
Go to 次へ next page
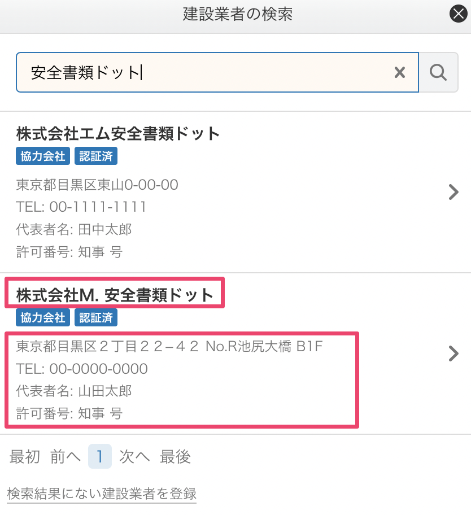click(134, 456)
